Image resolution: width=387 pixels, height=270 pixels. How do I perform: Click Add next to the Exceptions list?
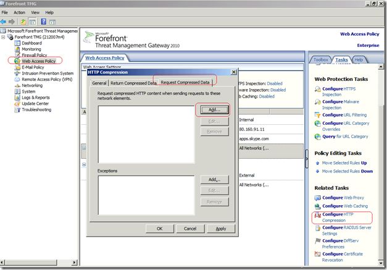[214, 180]
